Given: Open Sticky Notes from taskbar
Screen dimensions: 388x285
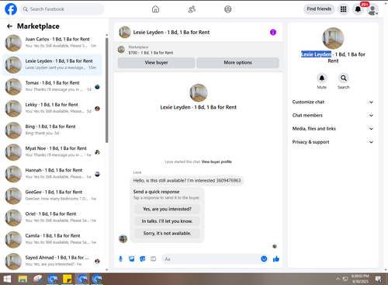Looking at the screenshot, I should coord(68,279).
